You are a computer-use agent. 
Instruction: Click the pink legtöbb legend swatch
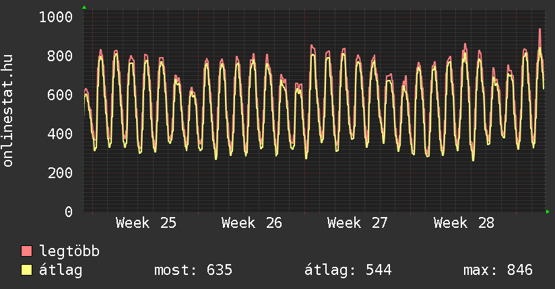click(26, 251)
